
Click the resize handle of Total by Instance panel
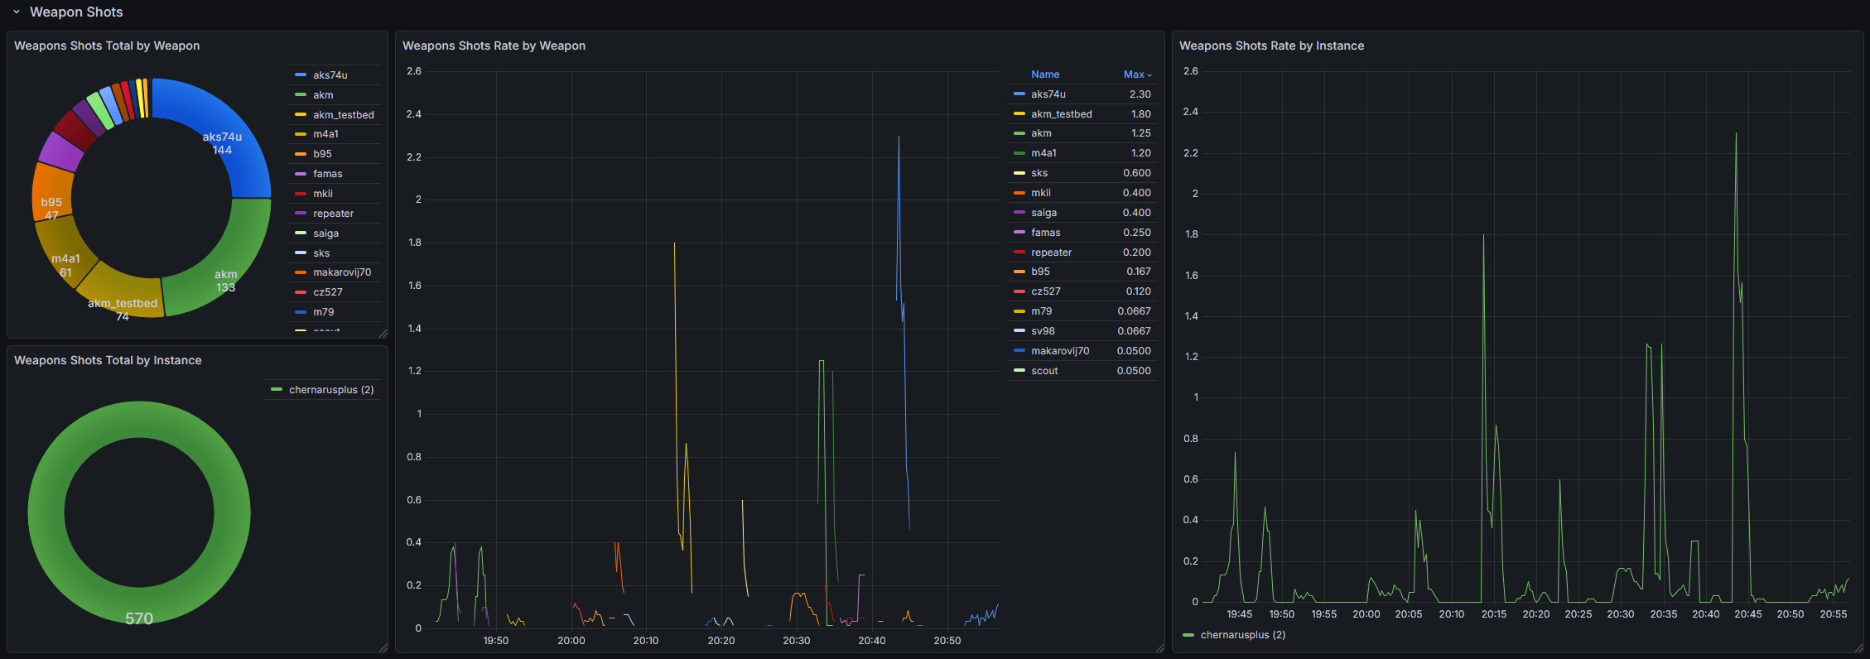click(x=383, y=647)
